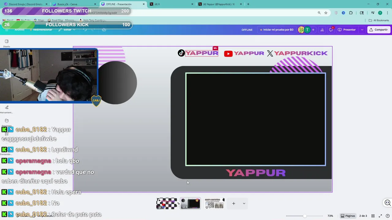Switch to Discord Emojis browser tab

coord(26,4)
